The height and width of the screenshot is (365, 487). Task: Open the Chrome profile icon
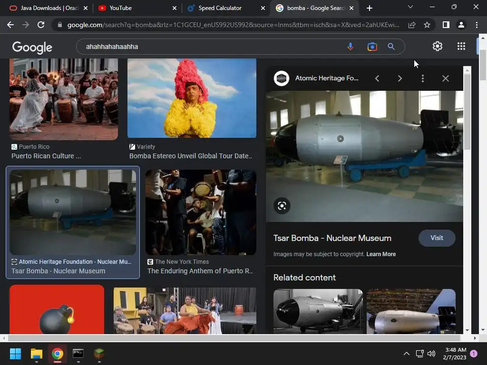pyautogui.click(x=461, y=25)
